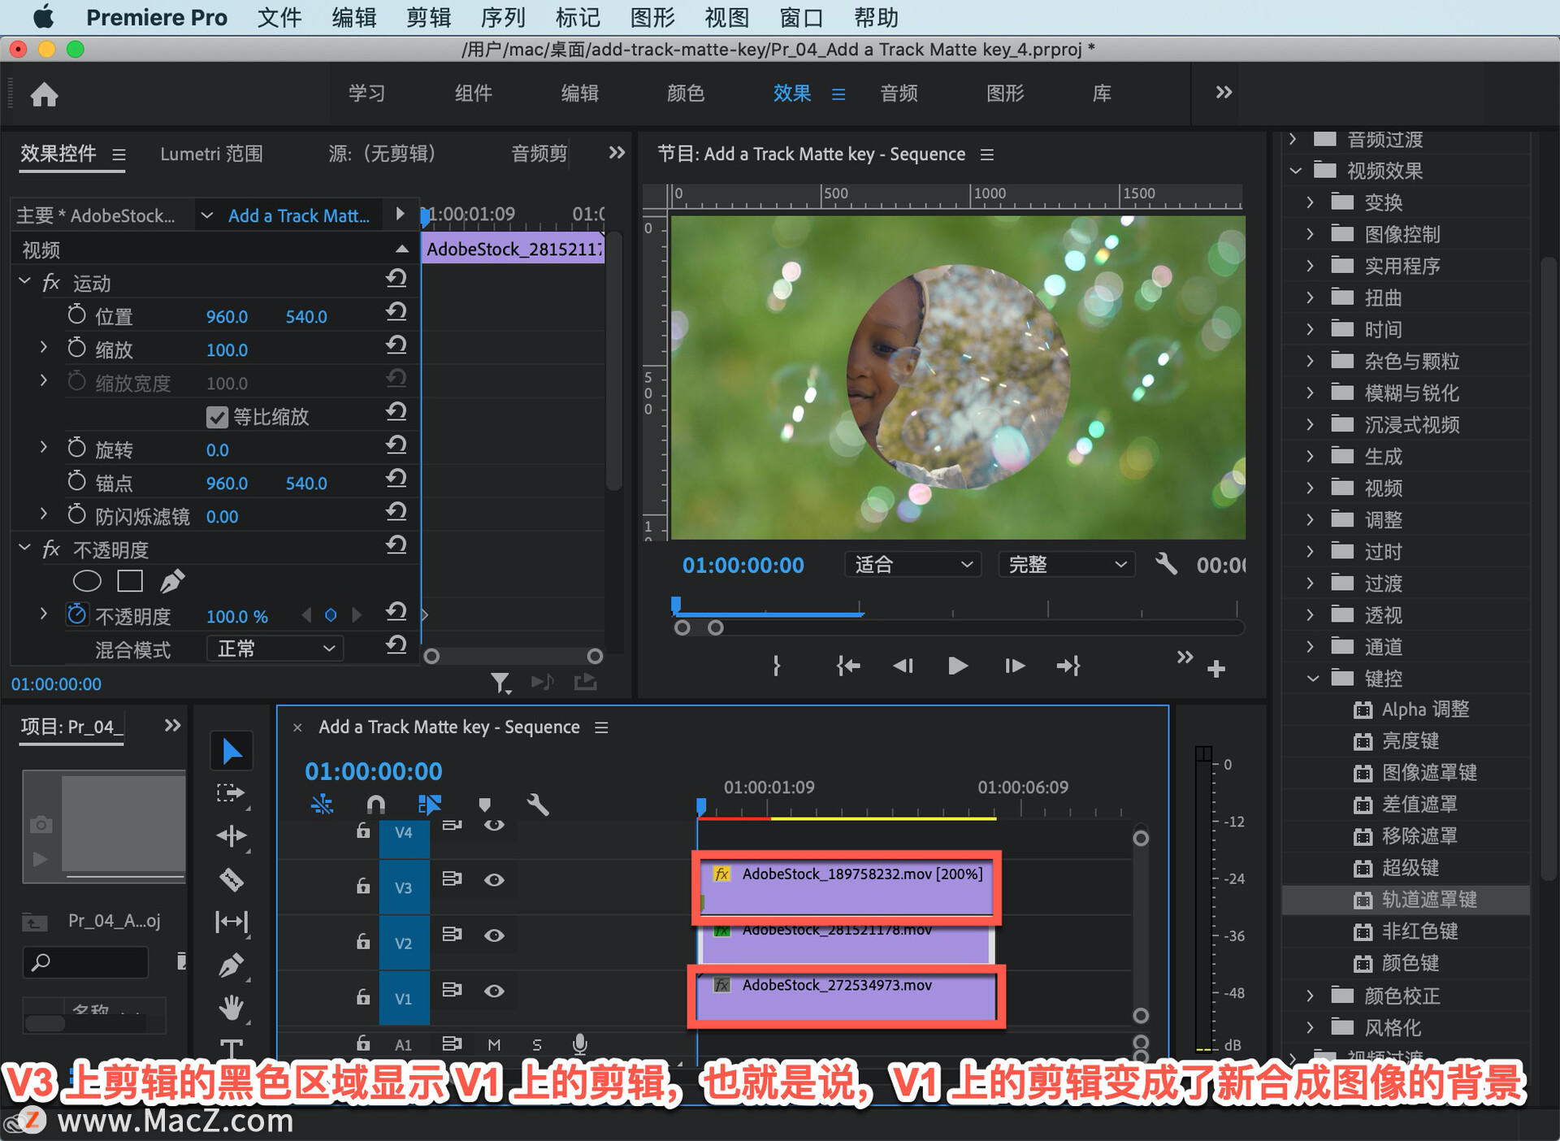1560x1141 pixels.
Task: Click the Program Monitor timecode 01:00:00:00
Action: [743, 566]
